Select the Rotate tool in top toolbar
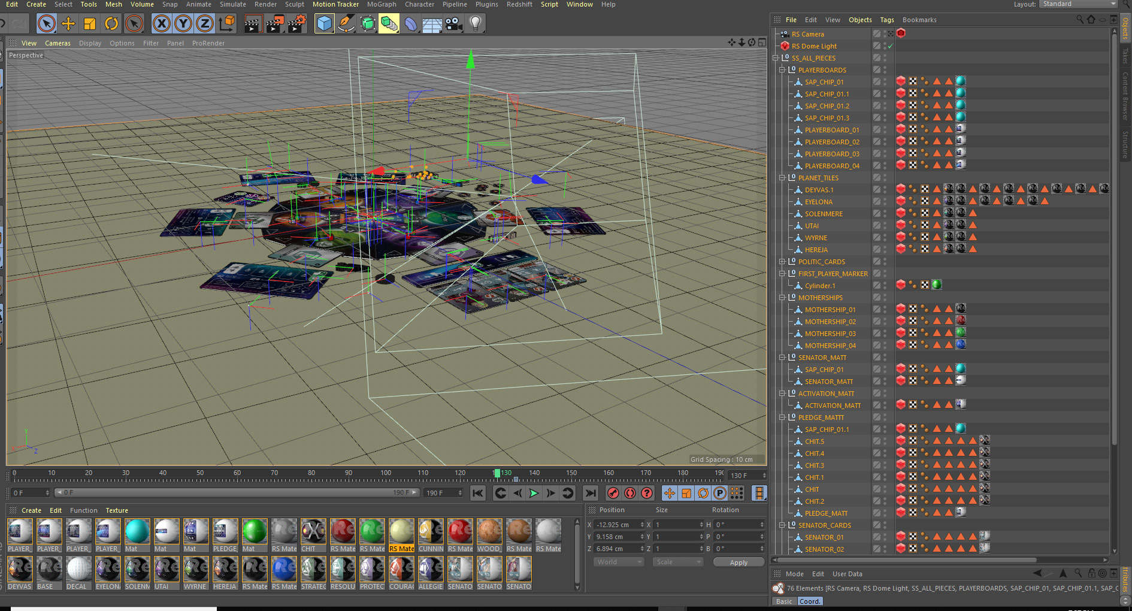1132x611 pixels. click(x=111, y=24)
